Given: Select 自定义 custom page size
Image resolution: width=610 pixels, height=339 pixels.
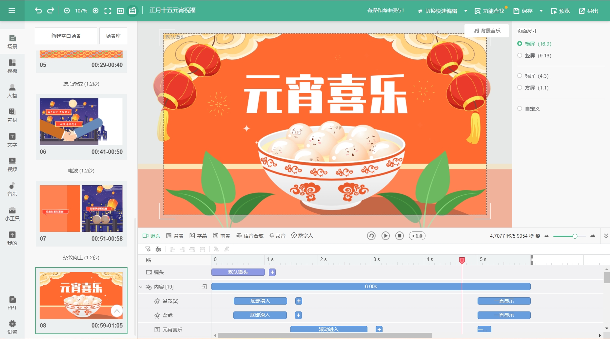Looking at the screenshot, I should point(528,109).
